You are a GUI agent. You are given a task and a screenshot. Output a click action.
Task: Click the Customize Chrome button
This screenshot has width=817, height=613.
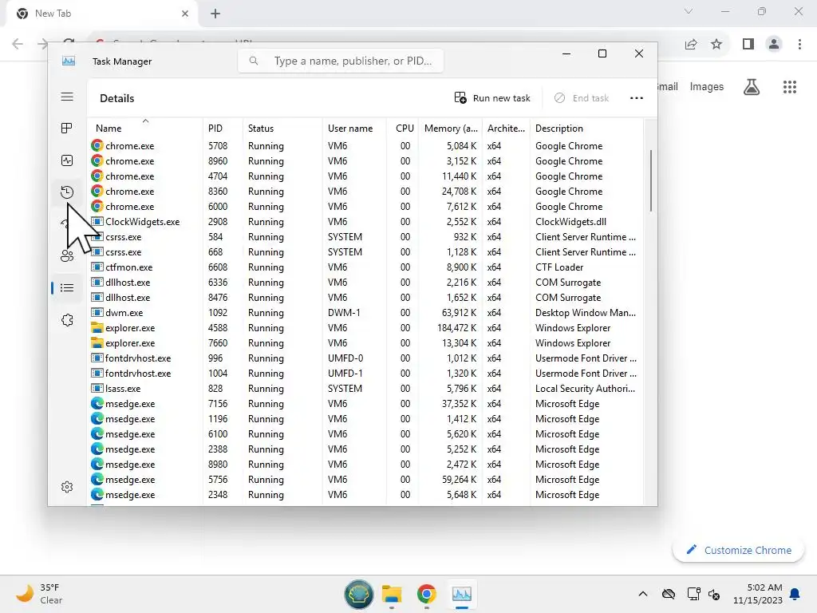pyautogui.click(x=738, y=550)
